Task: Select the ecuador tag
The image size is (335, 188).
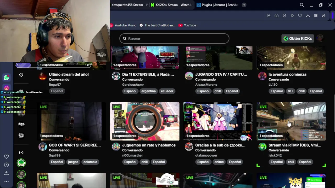Action: tap(167, 91)
